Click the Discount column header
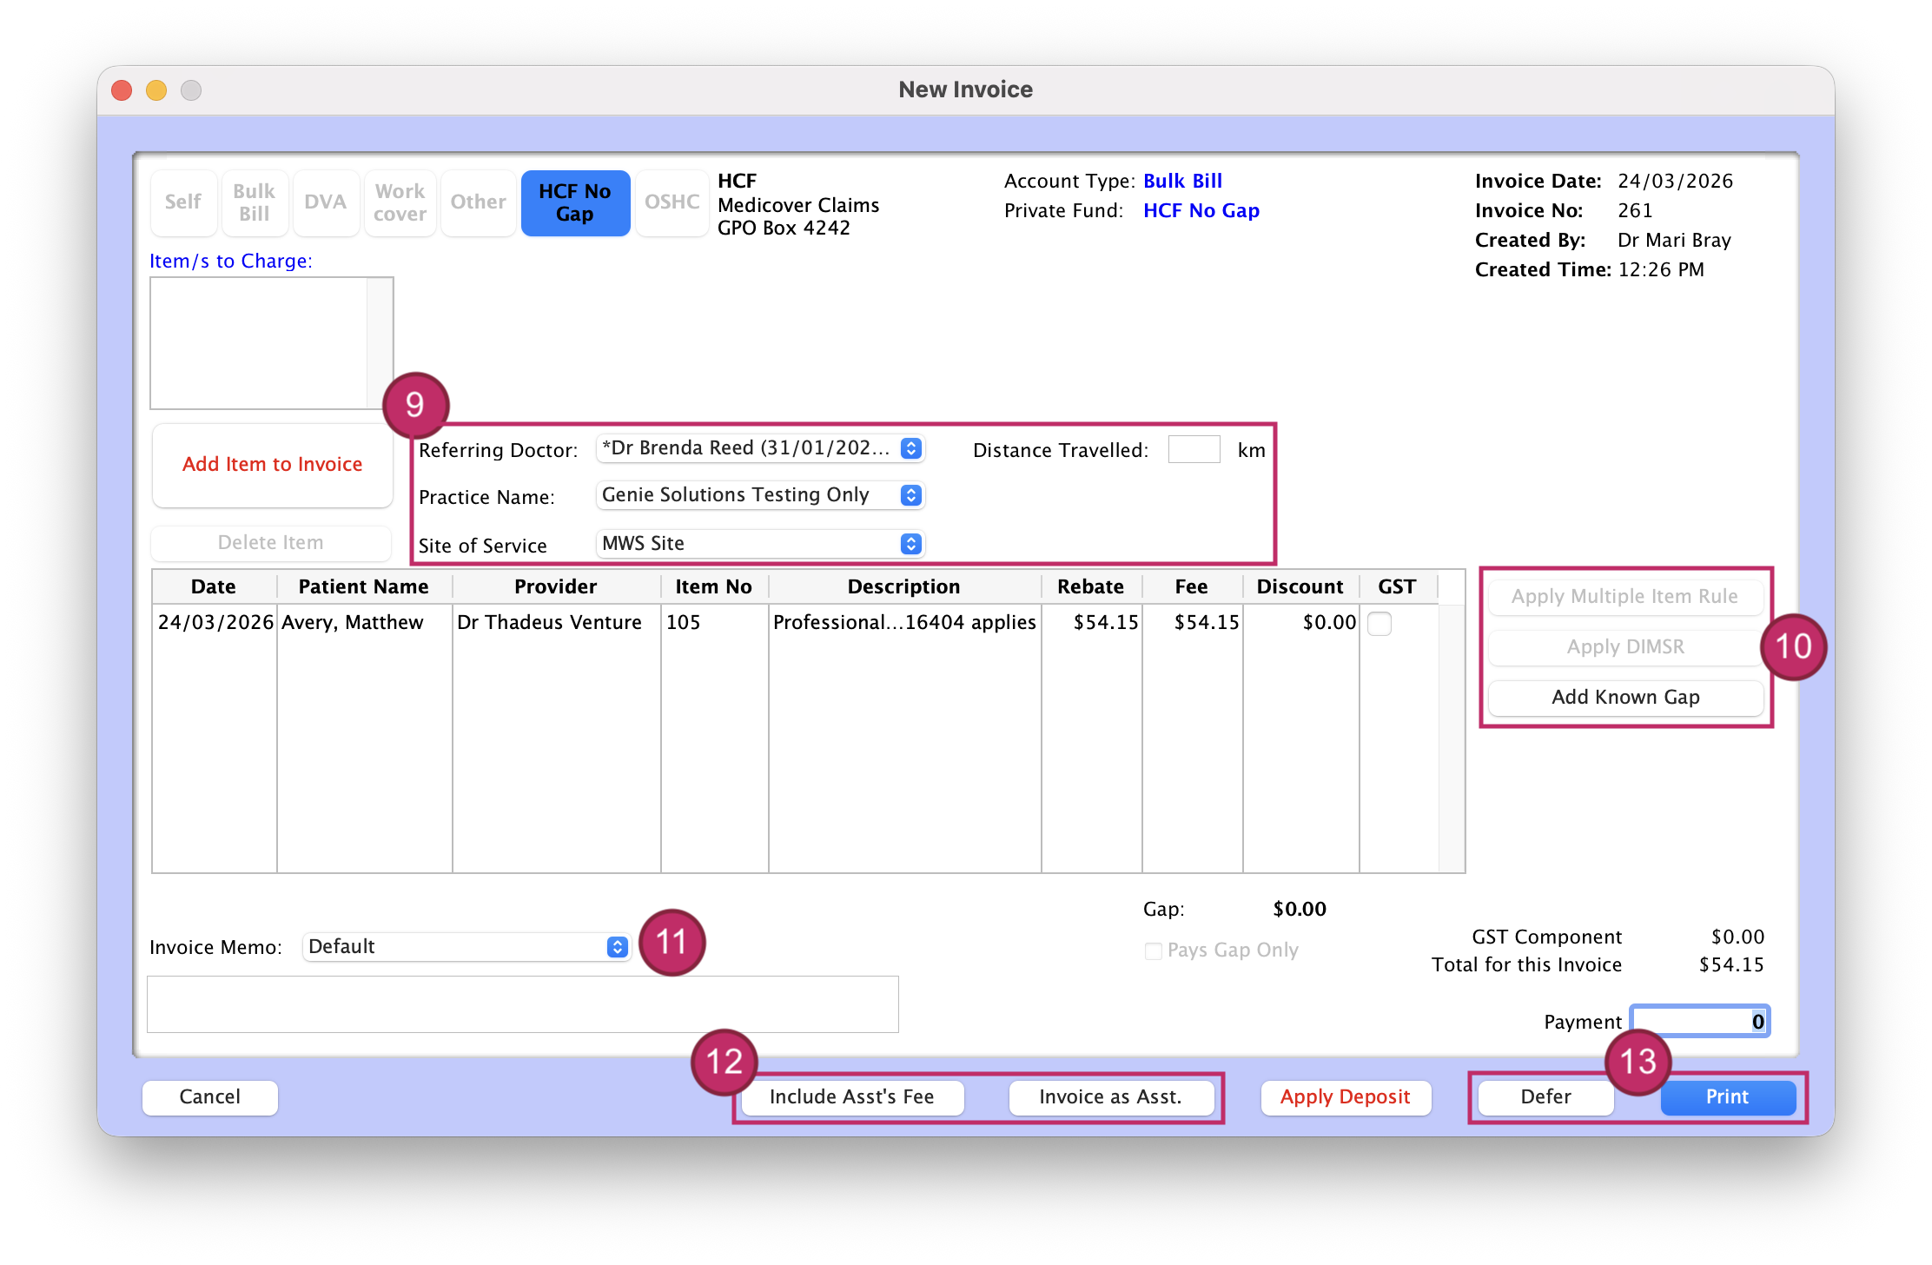The width and height of the screenshot is (1932, 1265). point(1300,587)
